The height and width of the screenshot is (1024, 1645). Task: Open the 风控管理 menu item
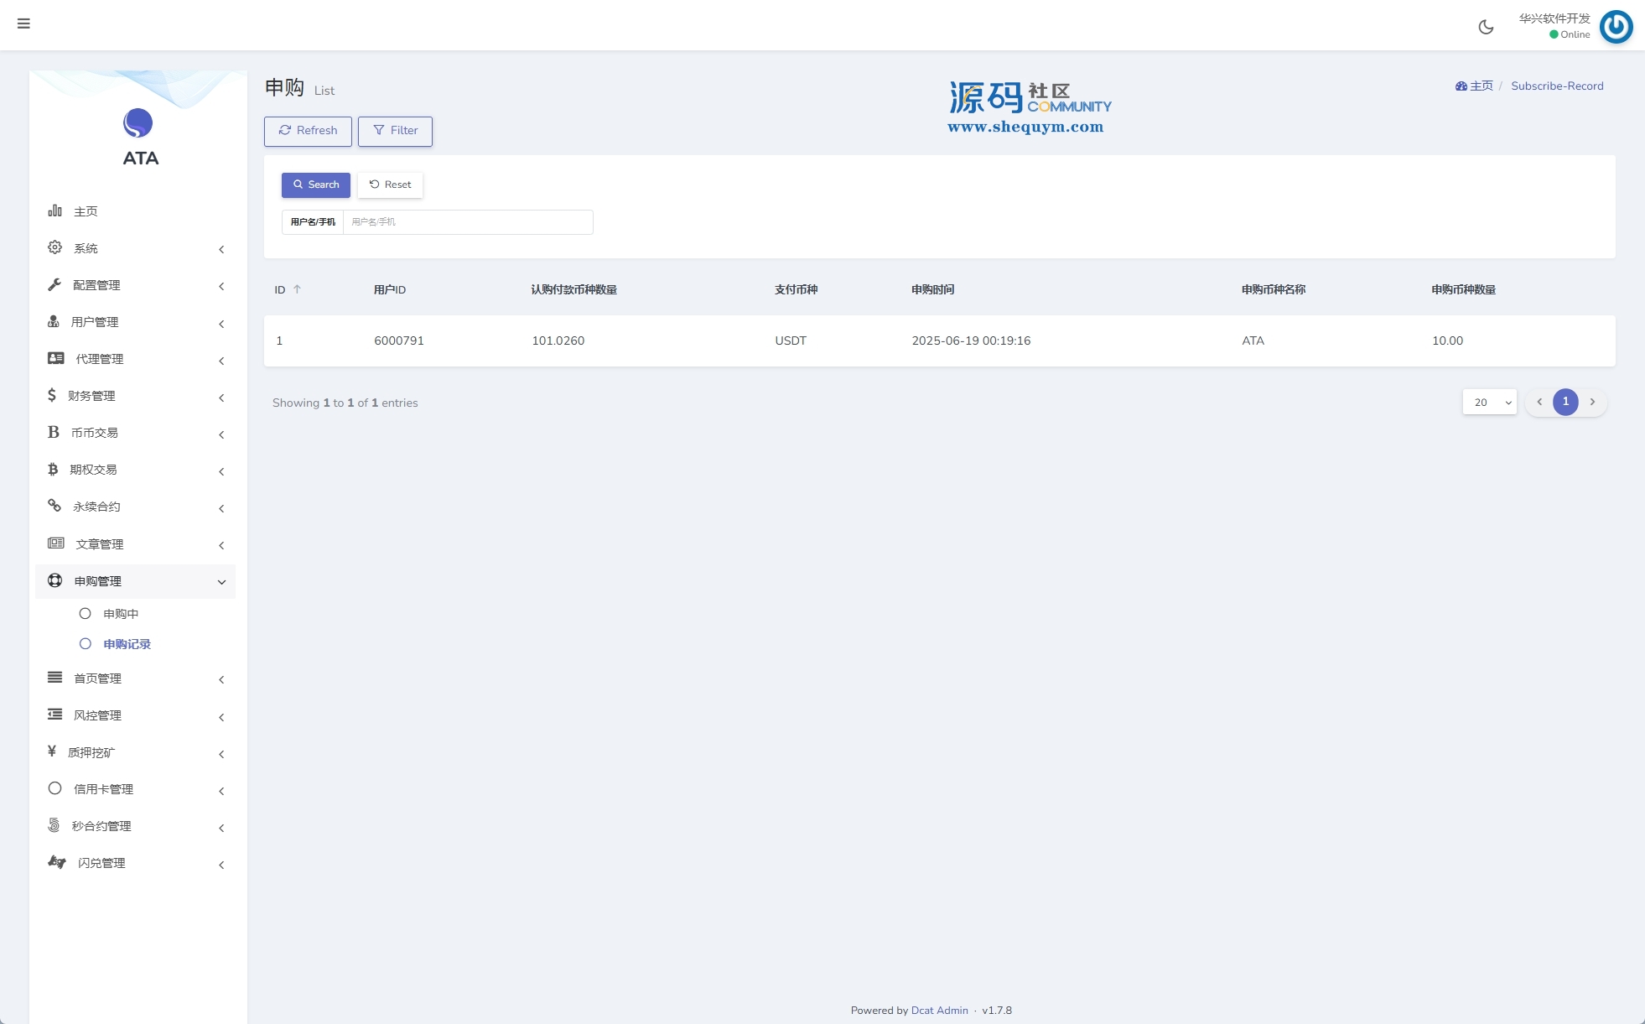tap(97, 715)
